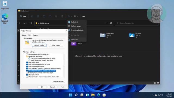Open the Videos folder icon
The width and height of the screenshot is (174, 98).
point(74,44)
